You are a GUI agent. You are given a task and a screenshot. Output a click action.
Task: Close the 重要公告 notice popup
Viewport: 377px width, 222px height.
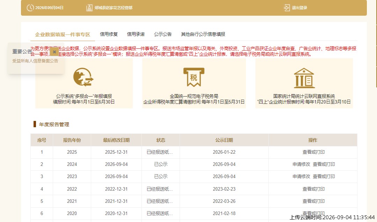(55, 52)
